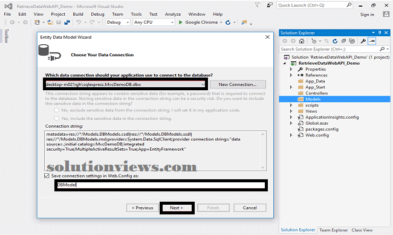This screenshot has height=235, width=393.
Task: Click the Refresh icon in Solution Explorer
Action: click(x=335, y=41)
